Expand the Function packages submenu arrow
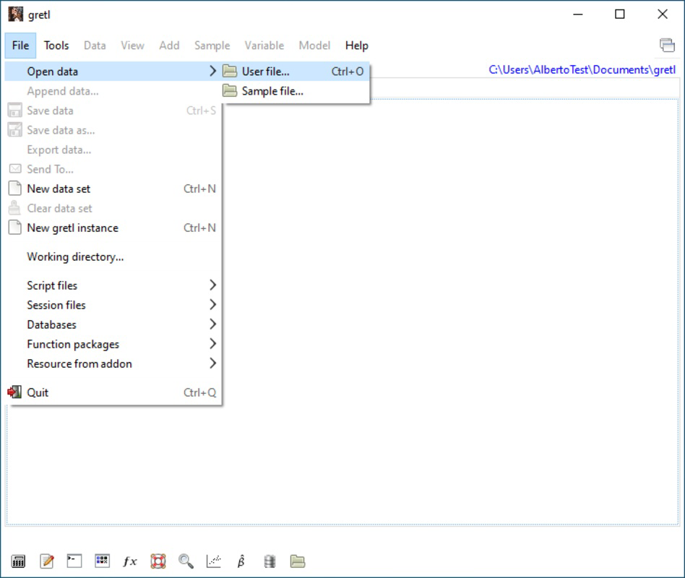The image size is (685, 578). (x=212, y=344)
